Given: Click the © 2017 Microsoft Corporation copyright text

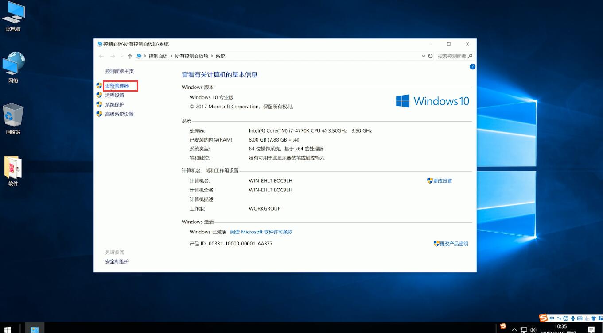Looking at the screenshot, I should 242,107.
